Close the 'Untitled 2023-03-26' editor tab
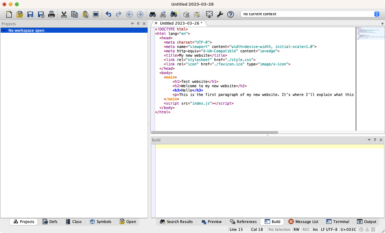 (x=156, y=23)
